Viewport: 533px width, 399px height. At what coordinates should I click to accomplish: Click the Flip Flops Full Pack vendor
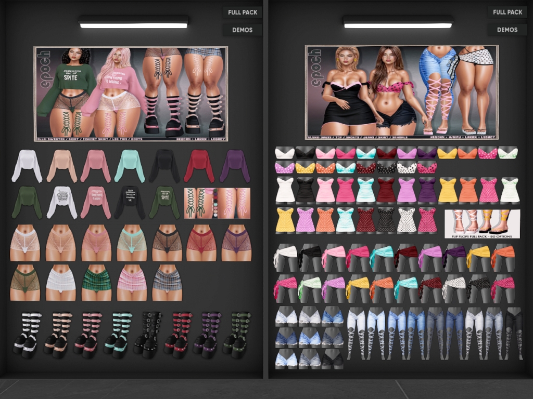482,224
